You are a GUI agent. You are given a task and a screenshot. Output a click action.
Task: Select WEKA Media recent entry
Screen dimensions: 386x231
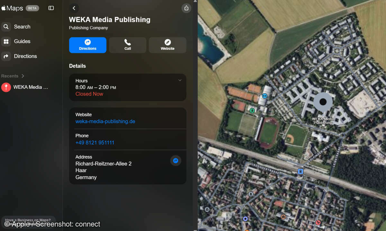(x=26, y=87)
